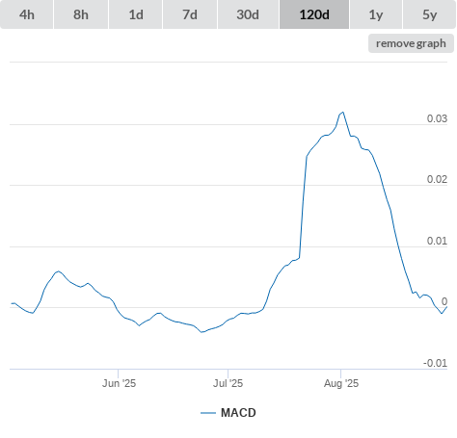
Task: Open the 5y time range tab
Action: pos(430,14)
